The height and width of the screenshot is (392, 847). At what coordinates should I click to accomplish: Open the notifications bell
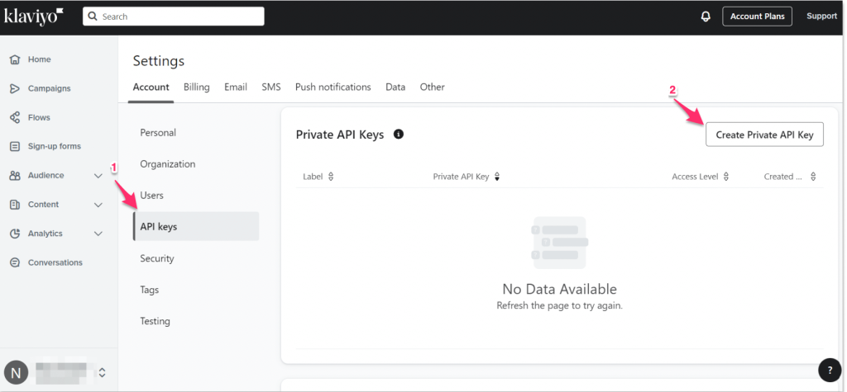point(706,17)
